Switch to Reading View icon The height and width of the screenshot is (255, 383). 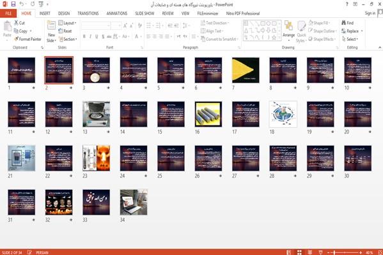(309, 252)
